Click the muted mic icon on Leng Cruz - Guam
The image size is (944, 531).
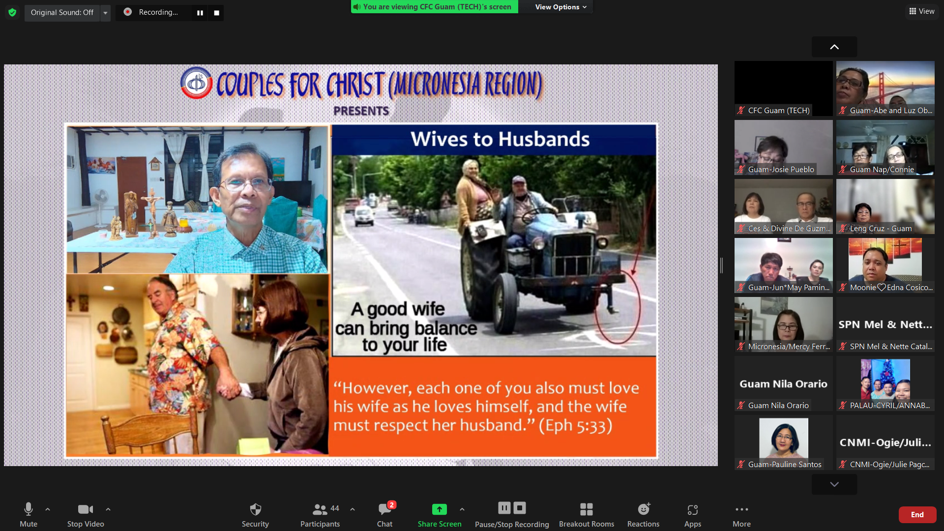pos(843,228)
